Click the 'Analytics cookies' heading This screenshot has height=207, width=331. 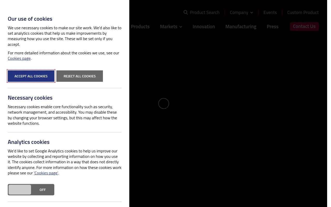[x=28, y=142]
